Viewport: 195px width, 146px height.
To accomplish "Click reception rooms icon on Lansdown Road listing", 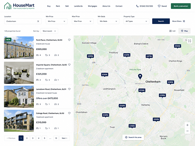I will click(x=55, y=104).
